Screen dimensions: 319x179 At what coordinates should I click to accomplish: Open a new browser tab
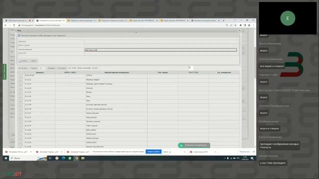[224, 20]
